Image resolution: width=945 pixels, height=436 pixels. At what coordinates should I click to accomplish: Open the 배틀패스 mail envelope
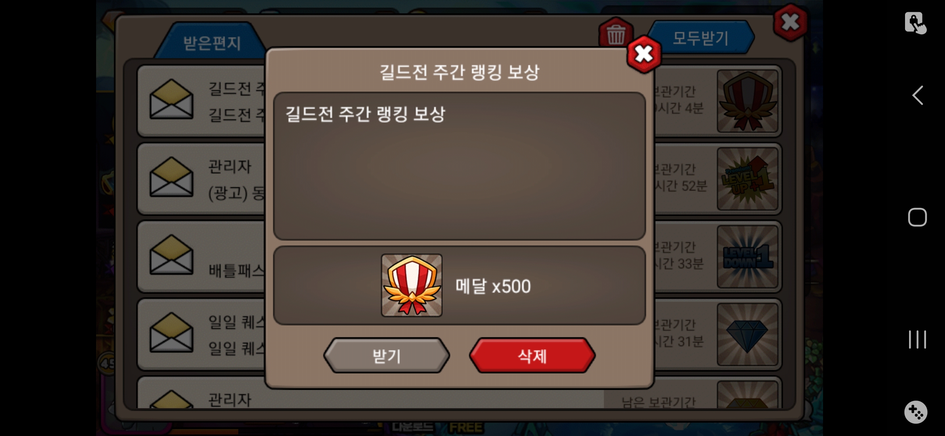(171, 255)
